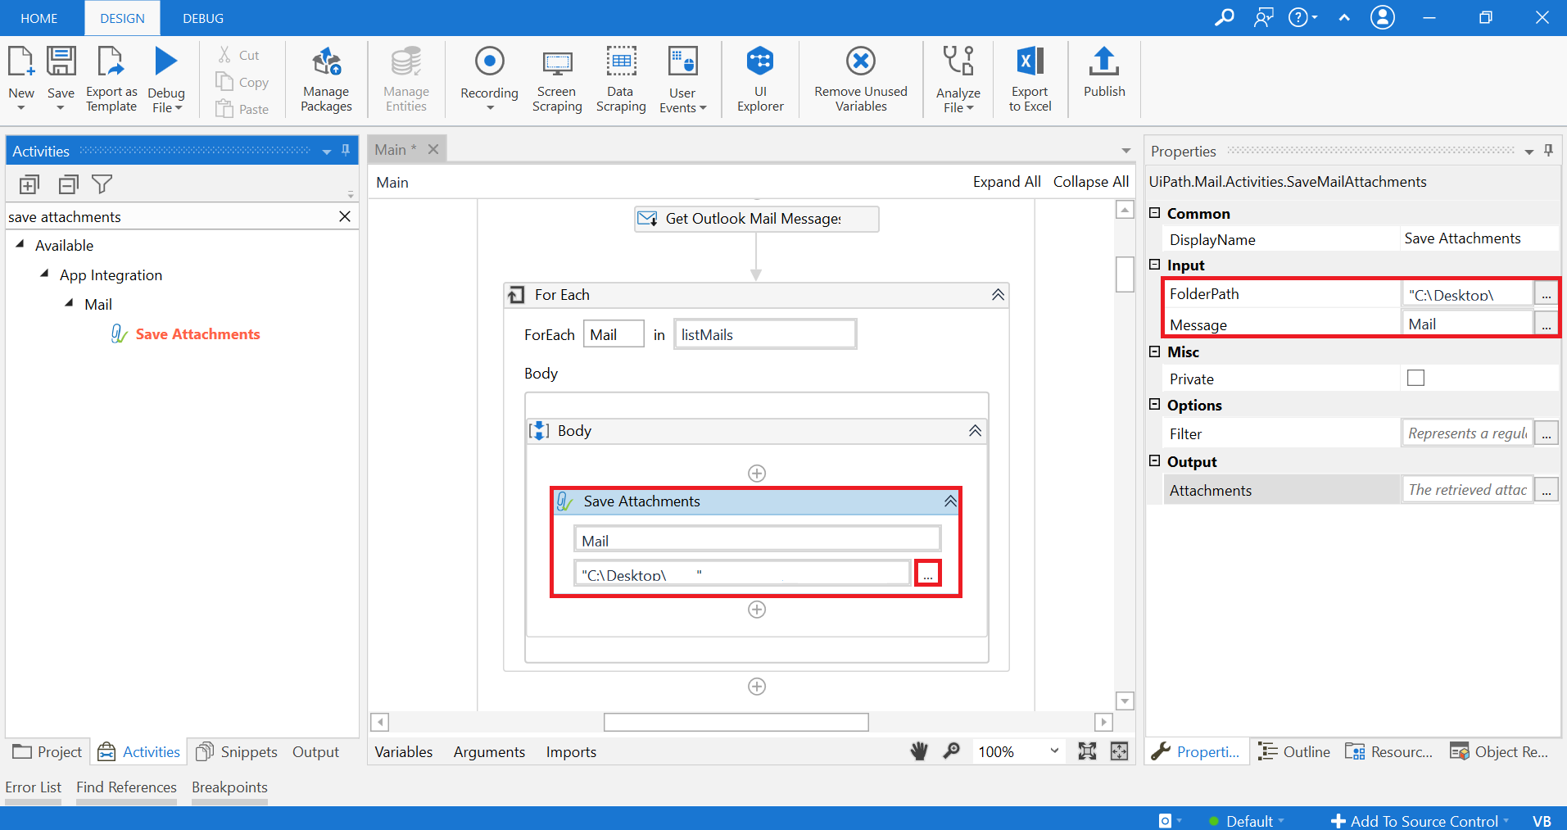Screen dimensions: 1567x830
Task: Open Manage Packages
Action: (x=326, y=79)
